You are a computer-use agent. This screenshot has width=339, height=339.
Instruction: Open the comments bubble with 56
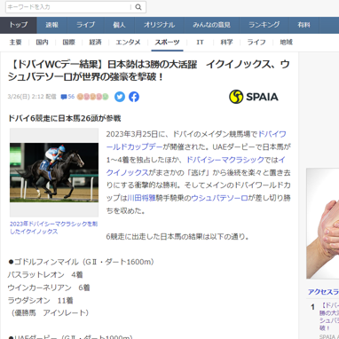(67, 97)
